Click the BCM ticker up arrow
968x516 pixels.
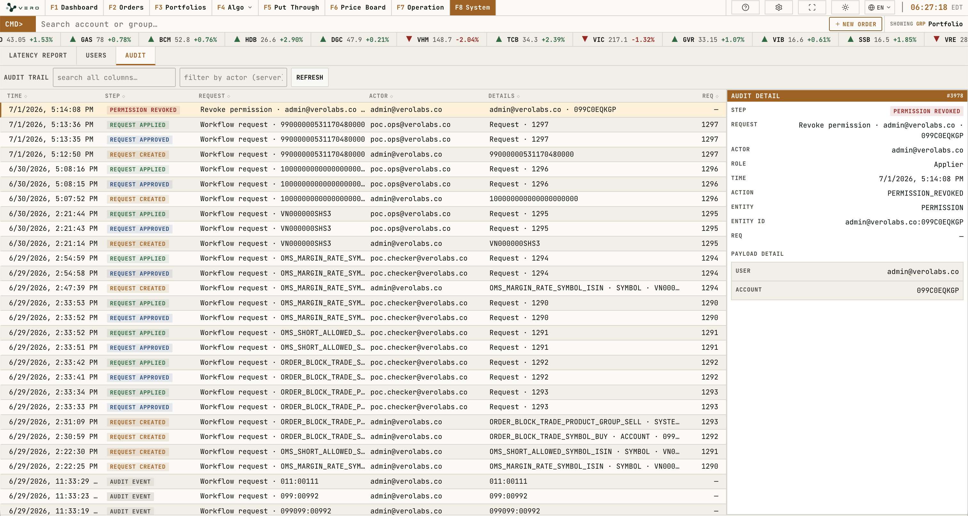[151, 39]
